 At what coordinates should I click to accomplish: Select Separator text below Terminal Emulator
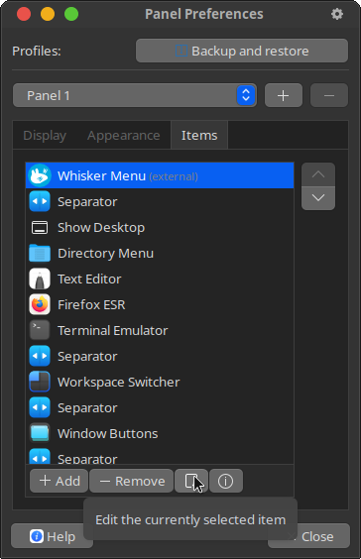click(x=87, y=357)
